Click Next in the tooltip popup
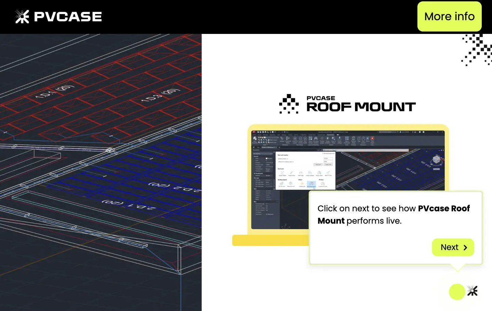 pos(453,247)
